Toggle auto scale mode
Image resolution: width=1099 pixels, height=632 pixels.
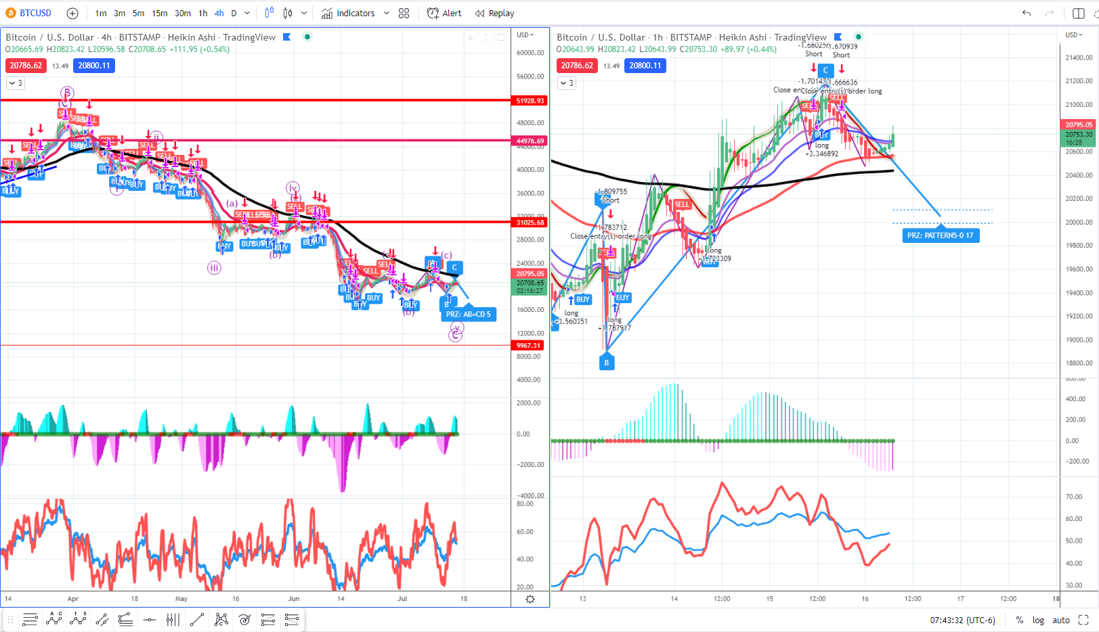1061,620
